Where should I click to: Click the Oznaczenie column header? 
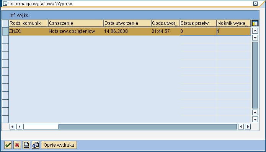tap(76, 23)
